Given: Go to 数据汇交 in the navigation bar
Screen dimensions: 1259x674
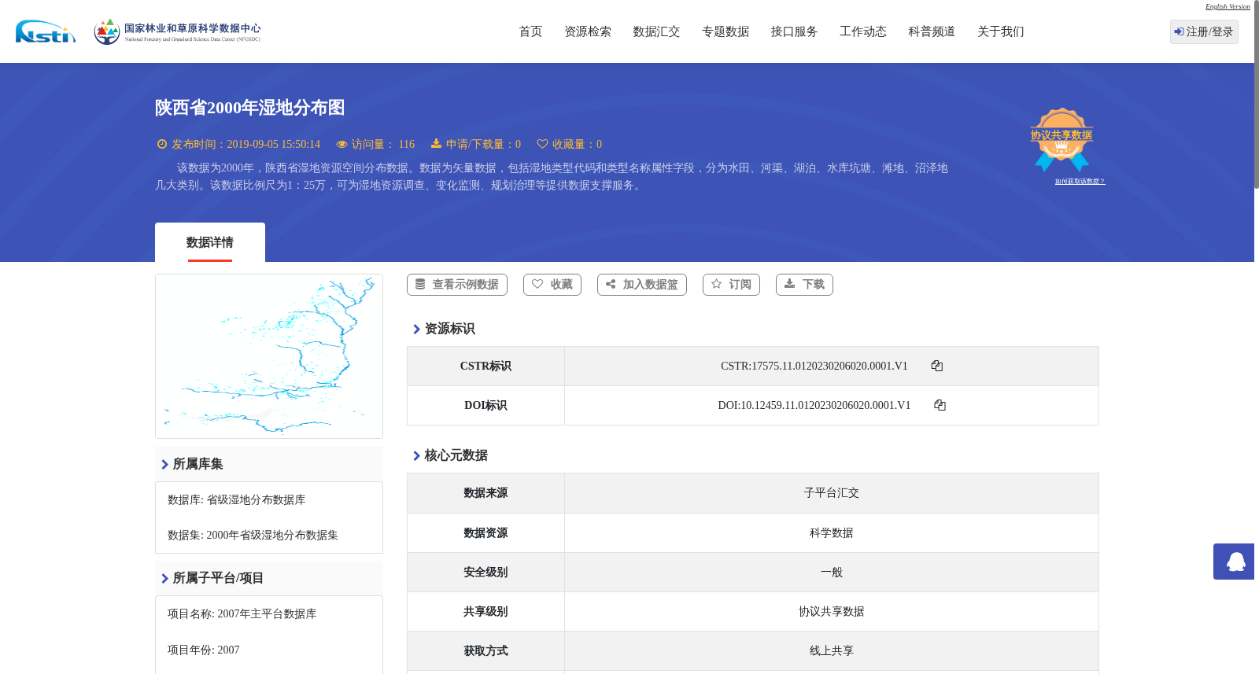Looking at the screenshot, I should 656,31.
